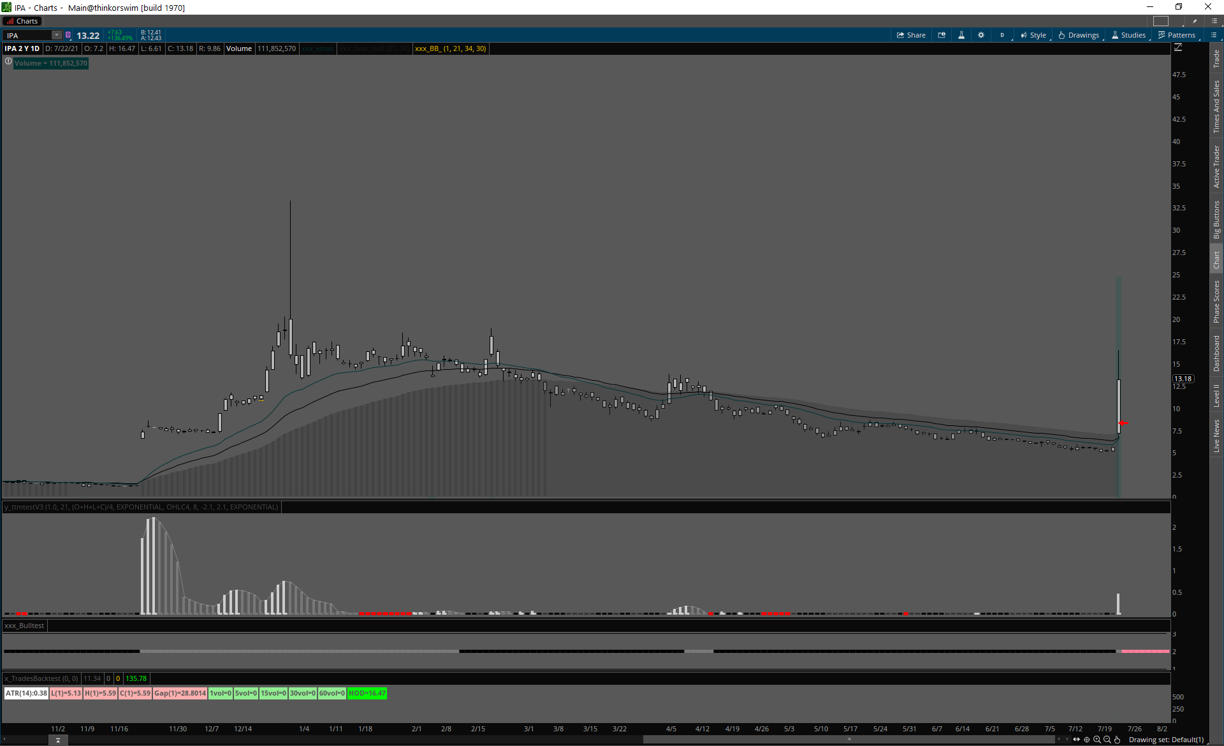Screen dimensions: 1224x746
Task: Click the horizontal time axis scrollbar
Action: [848, 740]
